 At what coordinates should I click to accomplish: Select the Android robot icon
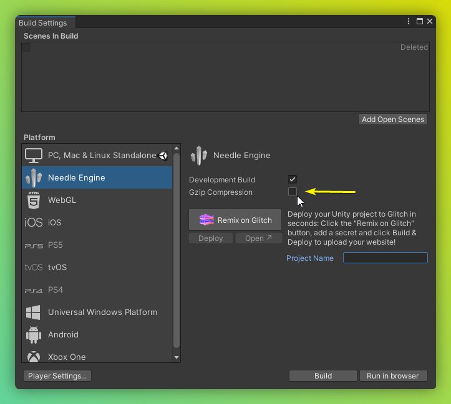34,335
